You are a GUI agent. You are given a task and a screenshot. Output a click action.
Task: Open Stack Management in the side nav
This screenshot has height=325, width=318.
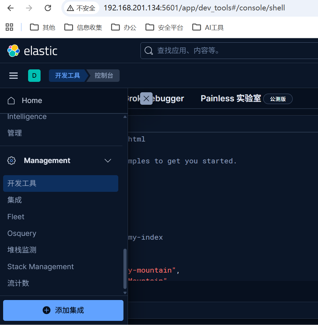[x=41, y=266]
